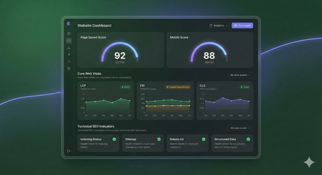The width and height of the screenshot is (322, 175).
Task: Click the Needs Improvement badge on FID
Action: pyautogui.click(x=178, y=87)
